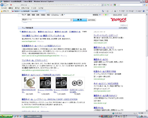Image resolution: width=148 pixels, height=118 pixels.
Task: Expand the address bar history dropdown
Action: pyautogui.click(x=102, y=5)
